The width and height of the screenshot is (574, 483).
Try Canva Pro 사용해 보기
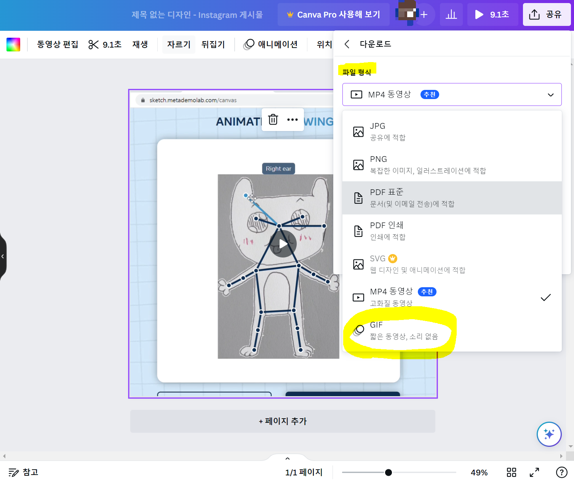tap(333, 14)
